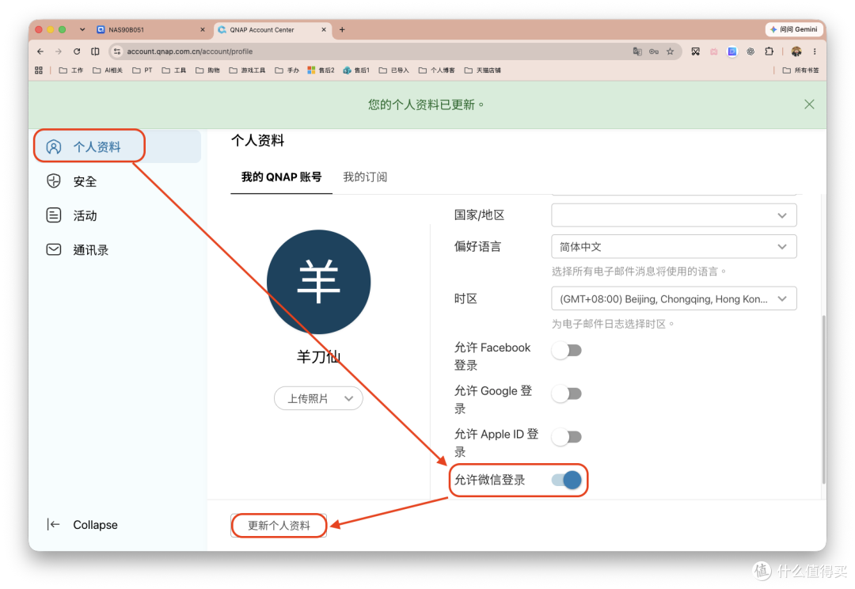Open the 个人资料 sidebar item

pyautogui.click(x=118, y=146)
